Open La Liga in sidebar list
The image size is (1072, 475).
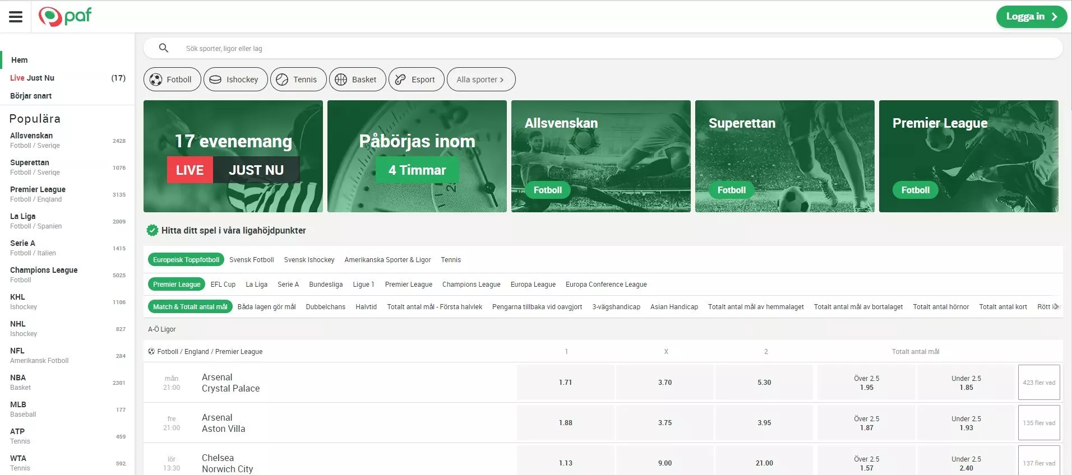coord(67,221)
